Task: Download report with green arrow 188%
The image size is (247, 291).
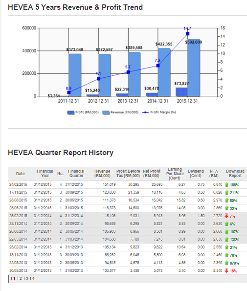Action: tap(232, 185)
